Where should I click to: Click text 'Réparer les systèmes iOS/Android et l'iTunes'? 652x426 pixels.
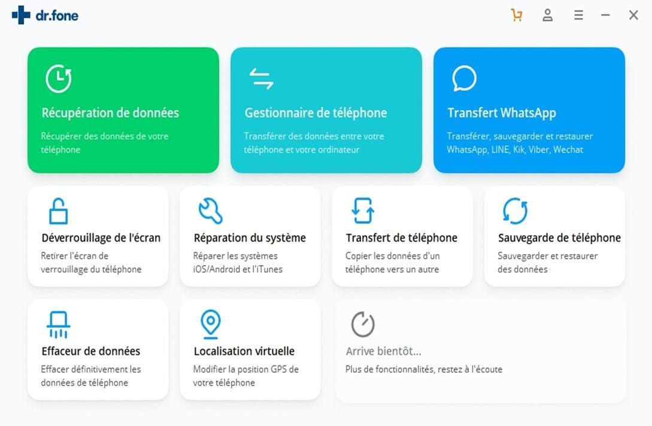coord(238,263)
